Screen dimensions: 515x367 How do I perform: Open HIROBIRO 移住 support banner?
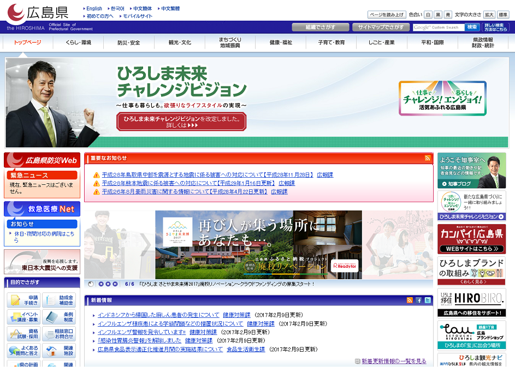[472, 303]
